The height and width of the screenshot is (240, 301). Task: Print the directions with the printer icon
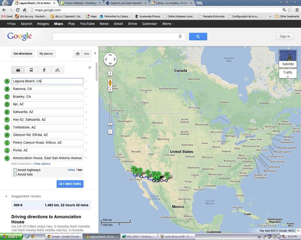[78, 54]
